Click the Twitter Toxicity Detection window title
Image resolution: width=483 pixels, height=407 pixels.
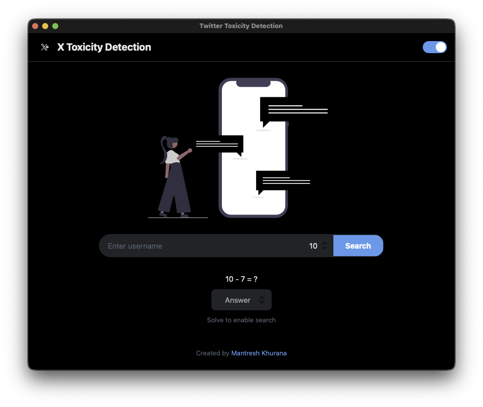(241, 26)
